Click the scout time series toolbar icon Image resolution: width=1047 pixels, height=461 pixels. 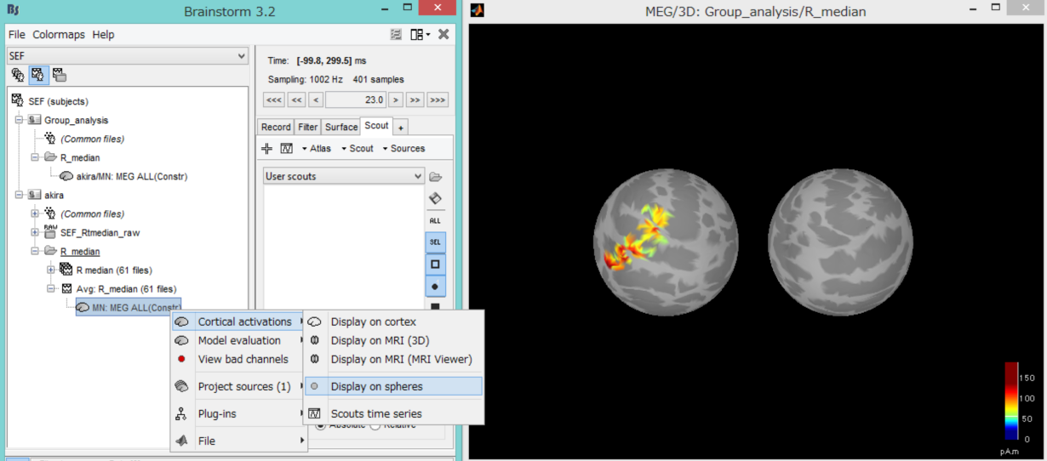coord(287,148)
